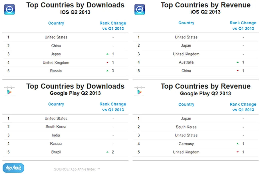
Task: Click the Google Play icon beside Revenue title
Action: click(x=140, y=91)
